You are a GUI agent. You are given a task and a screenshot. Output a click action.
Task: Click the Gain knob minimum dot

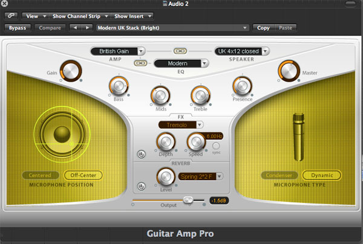(61, 80)
